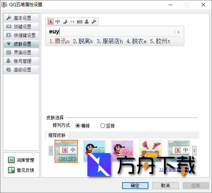Click the 应用 button

coord(196,185)
